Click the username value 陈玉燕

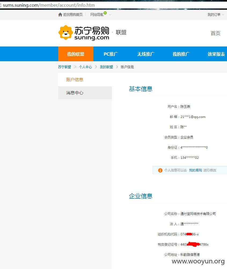(x=185, y=106)
